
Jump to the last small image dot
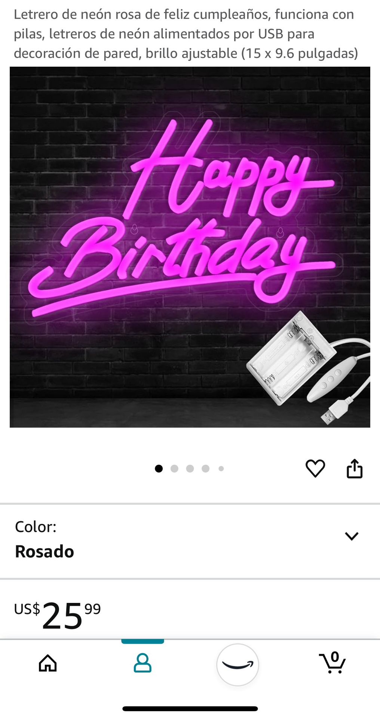221,468
